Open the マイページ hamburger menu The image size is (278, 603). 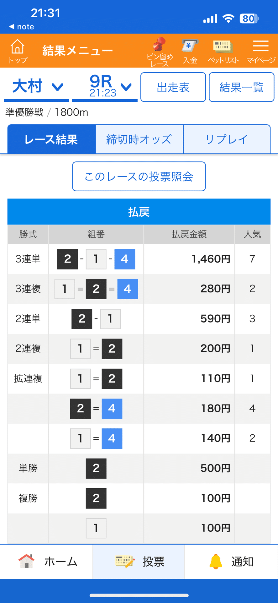261,50
